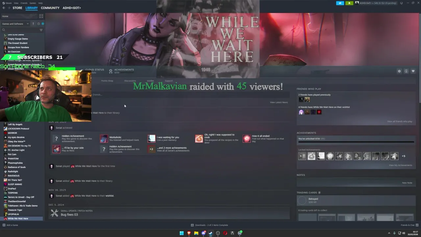
Task: Open the Betrayed badge entry
Action: tap(356, 200)
